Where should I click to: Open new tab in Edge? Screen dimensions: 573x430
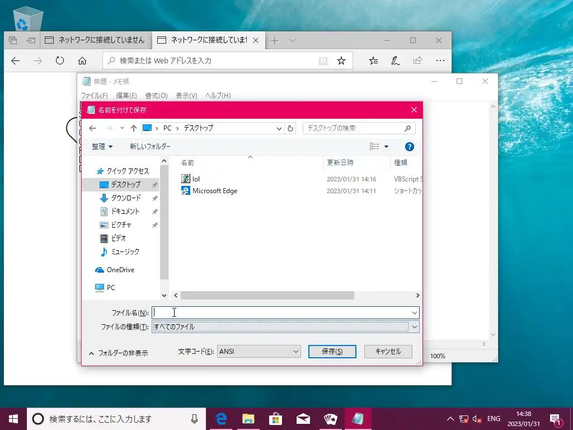coord(274,40)
